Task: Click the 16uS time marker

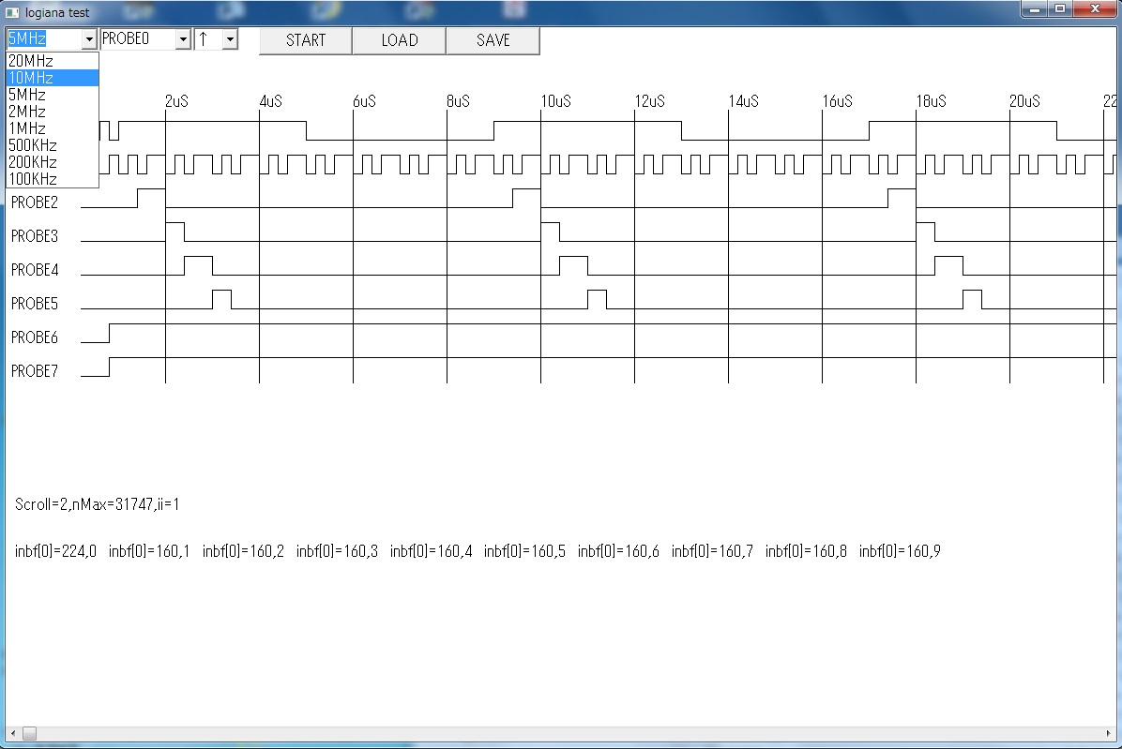Action: (837, 101)
